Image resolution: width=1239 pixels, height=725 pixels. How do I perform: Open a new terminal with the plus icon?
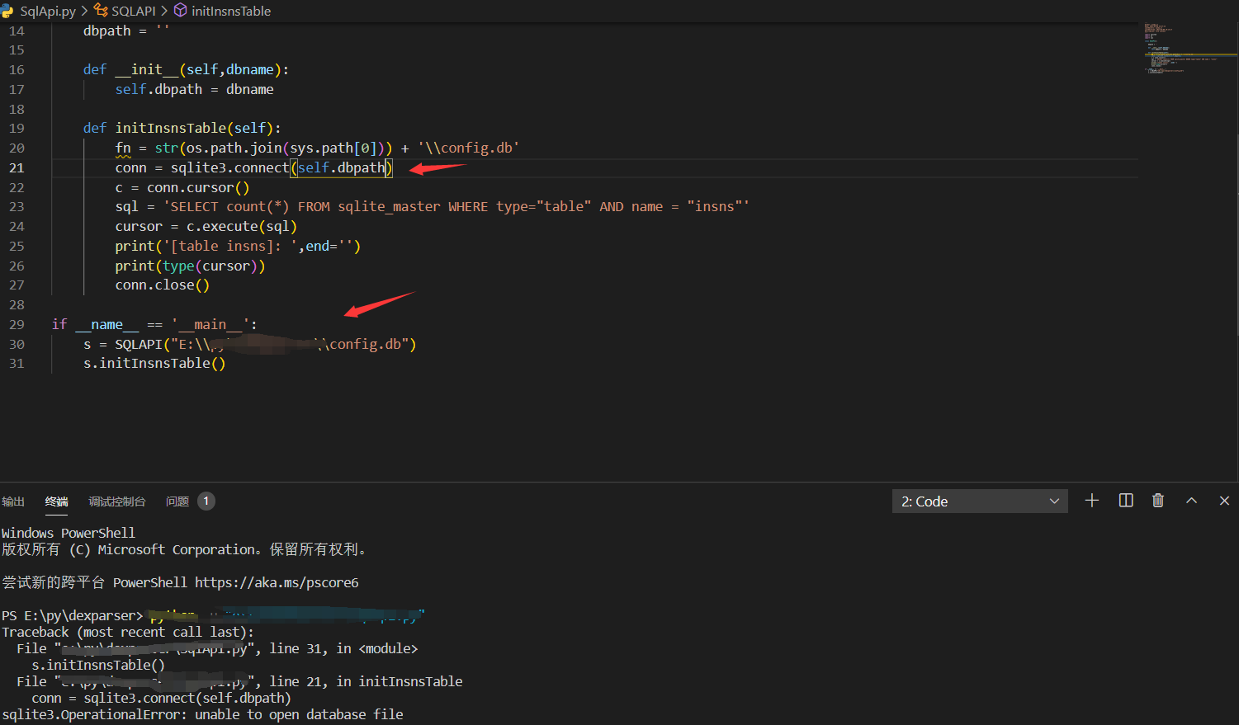coord(1092,500)
